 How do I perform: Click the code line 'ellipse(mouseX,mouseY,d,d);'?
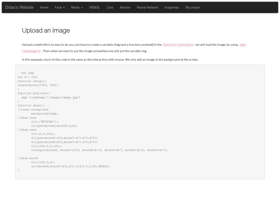click(54, 125)
